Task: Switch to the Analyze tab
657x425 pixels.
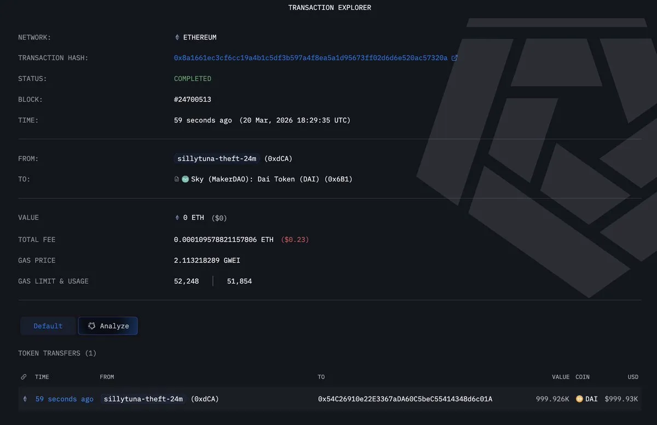Action: 108,326
